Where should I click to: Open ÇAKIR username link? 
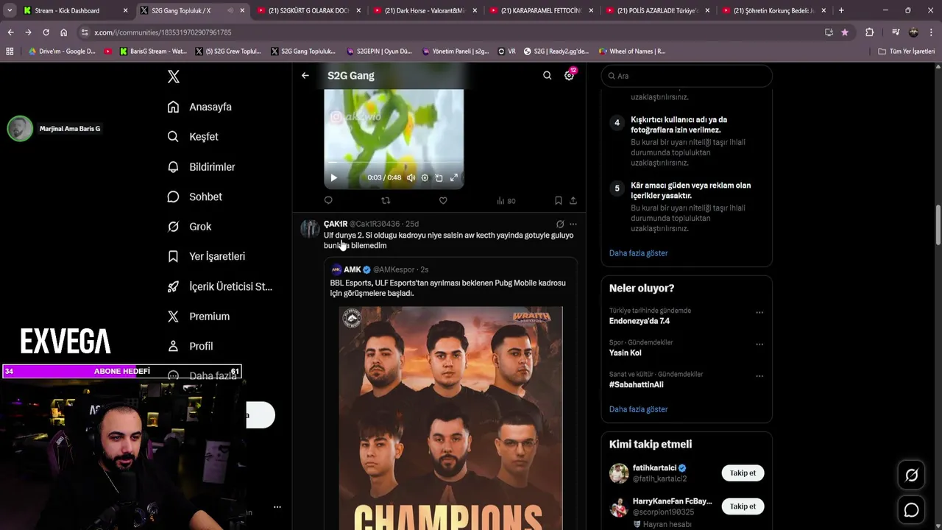[x=375, y=224]
